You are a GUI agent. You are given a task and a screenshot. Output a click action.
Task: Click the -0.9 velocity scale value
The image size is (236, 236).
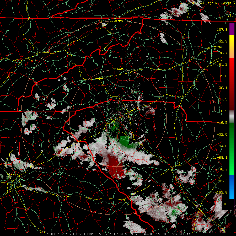tap(223, 111)
